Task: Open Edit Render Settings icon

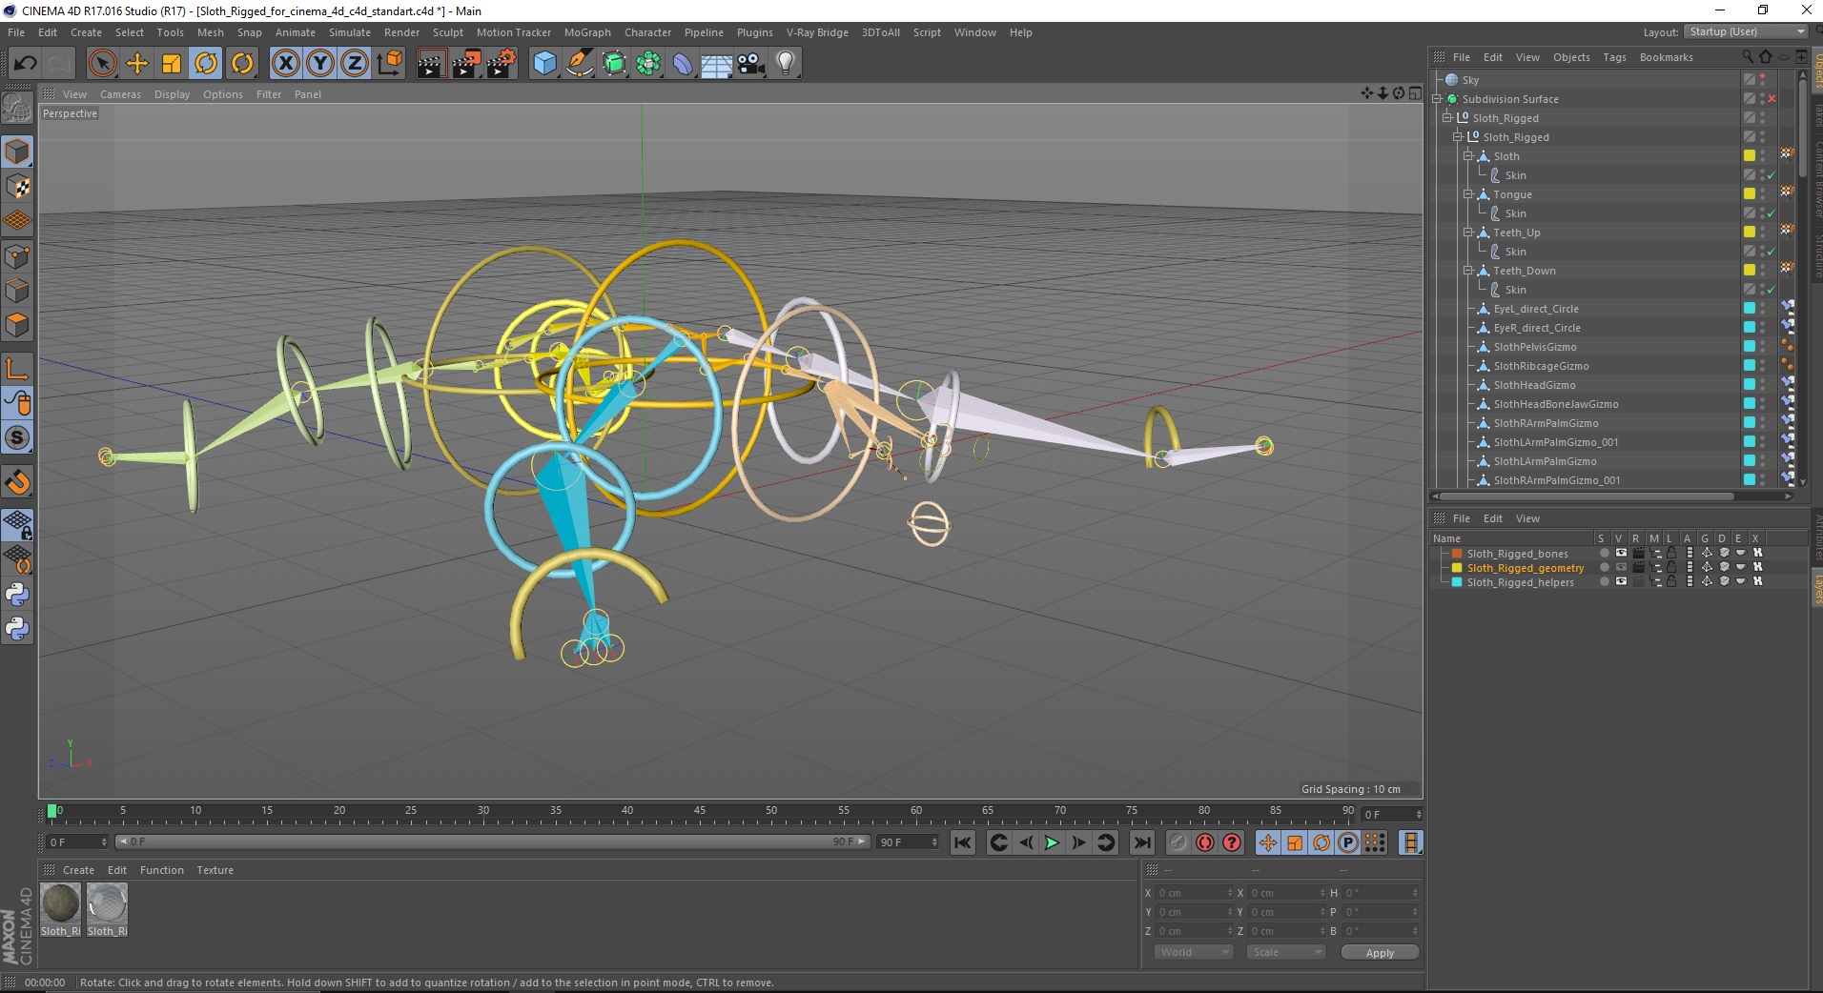Action: click(x=502, y=64)
